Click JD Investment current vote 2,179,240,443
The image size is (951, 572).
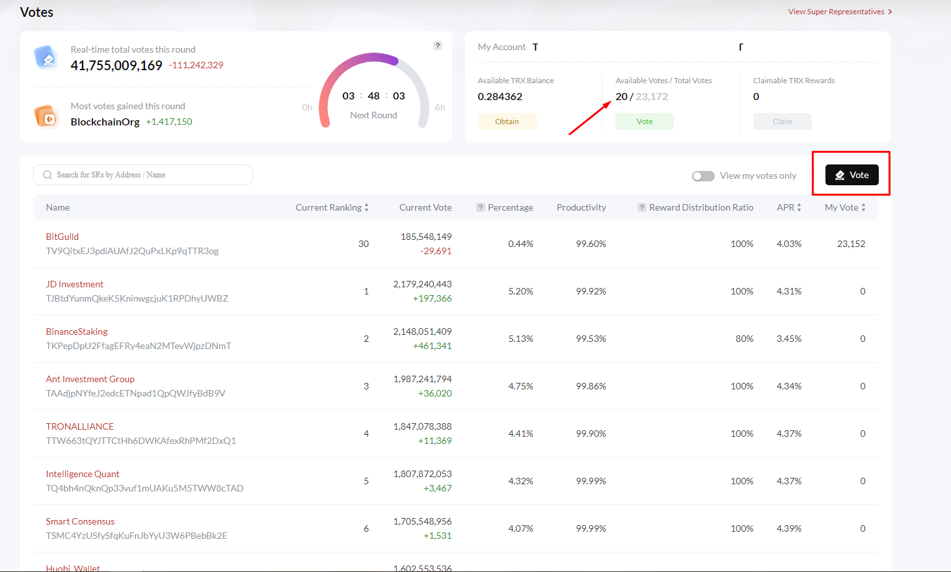click(423, 284)
